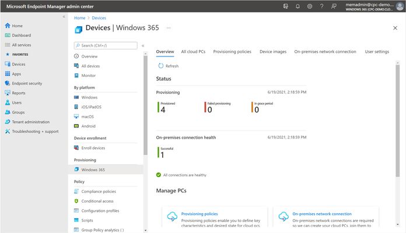Click the Users person icon
The image size is (406, 233).
8,103
